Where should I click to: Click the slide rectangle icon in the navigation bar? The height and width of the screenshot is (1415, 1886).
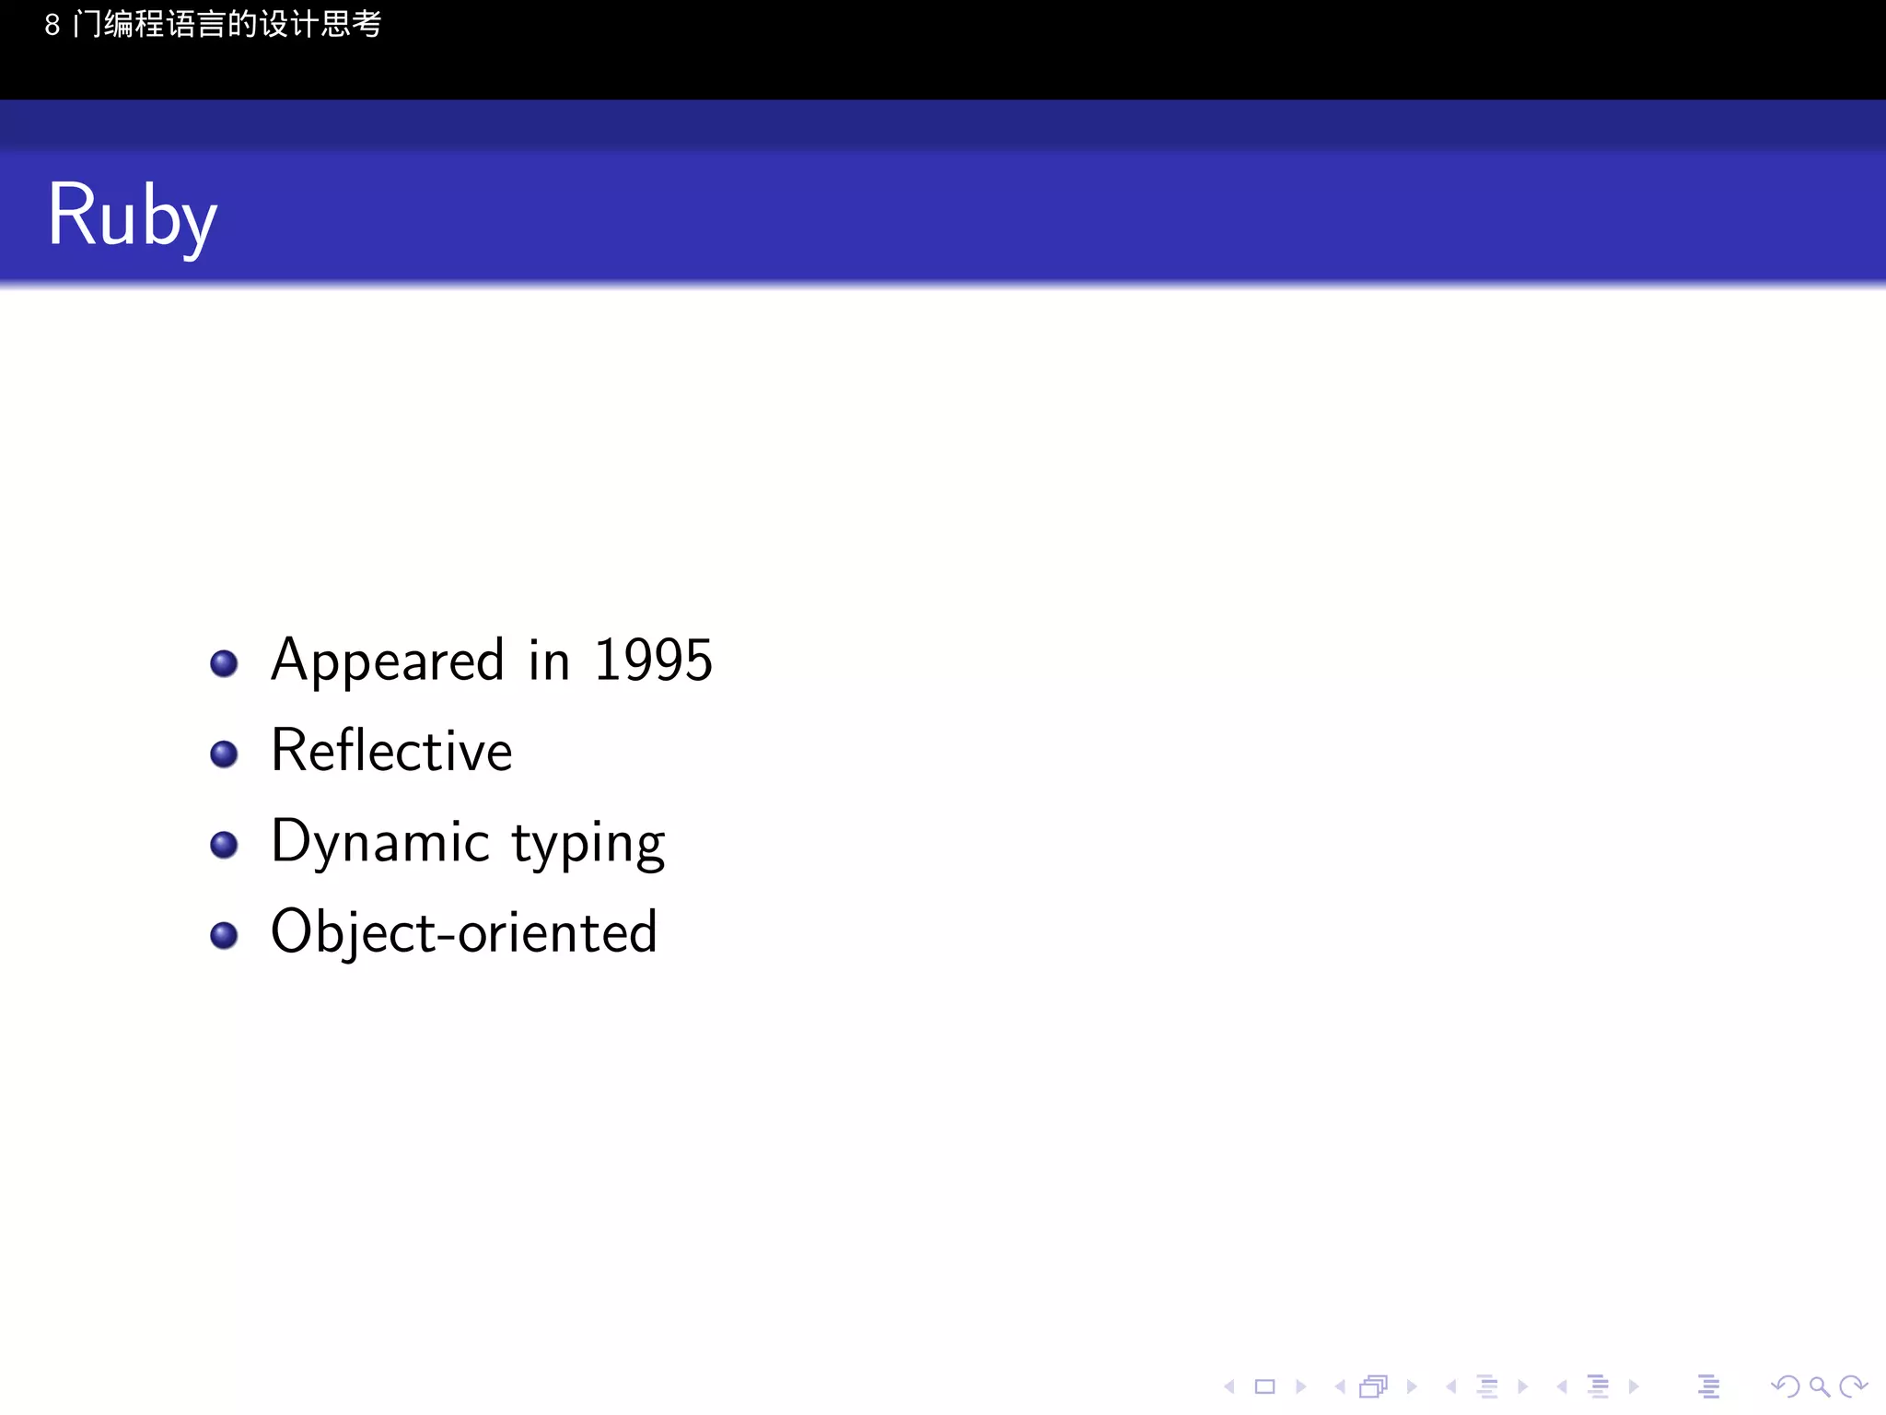(x=1265, y=1386)
